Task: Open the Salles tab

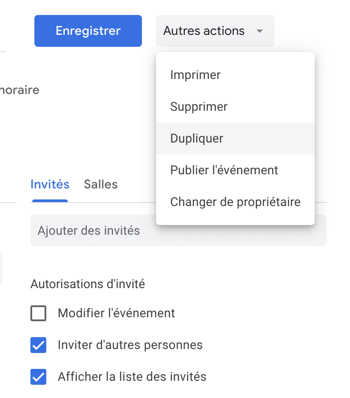Action: coord(101,184)
